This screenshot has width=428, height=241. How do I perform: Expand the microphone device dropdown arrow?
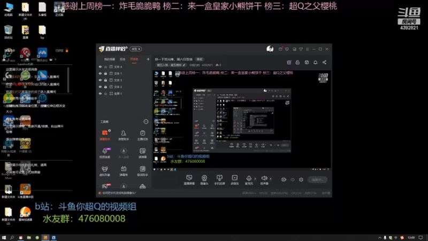[x=255, y=179]
